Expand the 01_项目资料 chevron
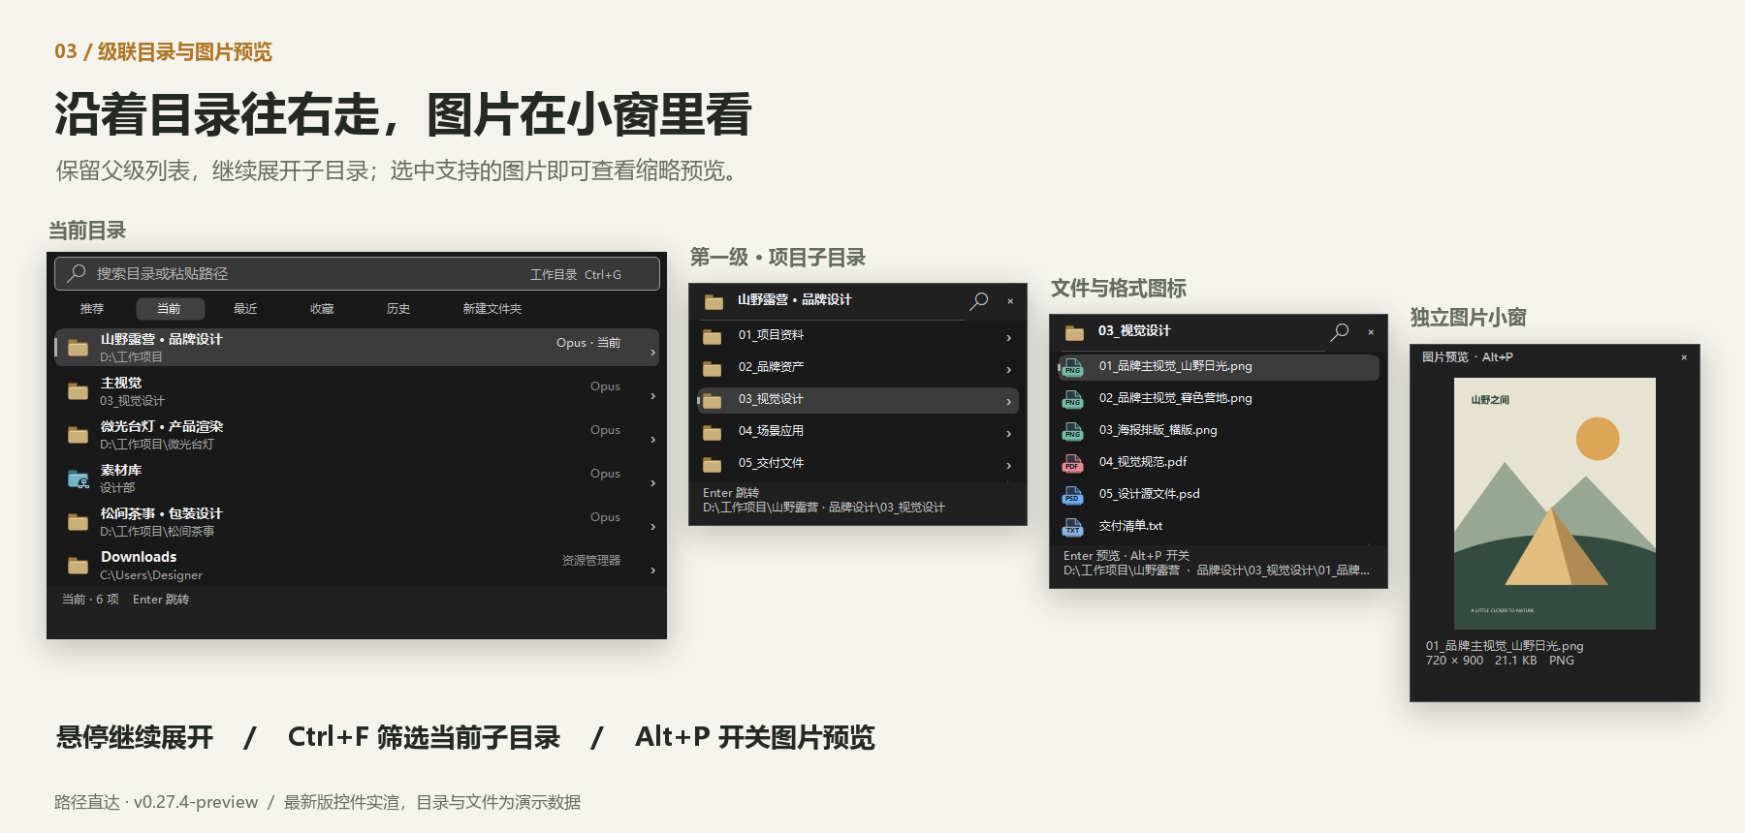 click(1009, 338)
